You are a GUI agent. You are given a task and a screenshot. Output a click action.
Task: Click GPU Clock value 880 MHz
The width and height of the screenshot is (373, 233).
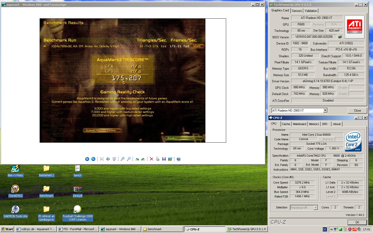point(299,88)
